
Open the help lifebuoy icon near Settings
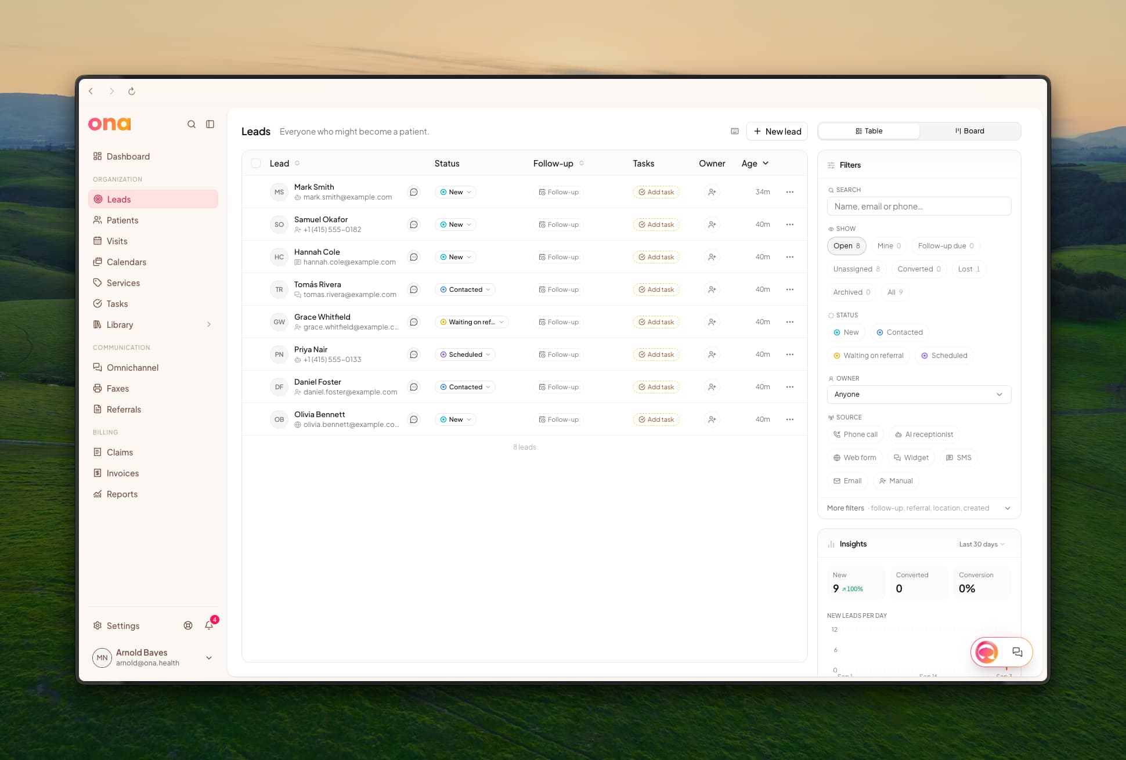188,625
